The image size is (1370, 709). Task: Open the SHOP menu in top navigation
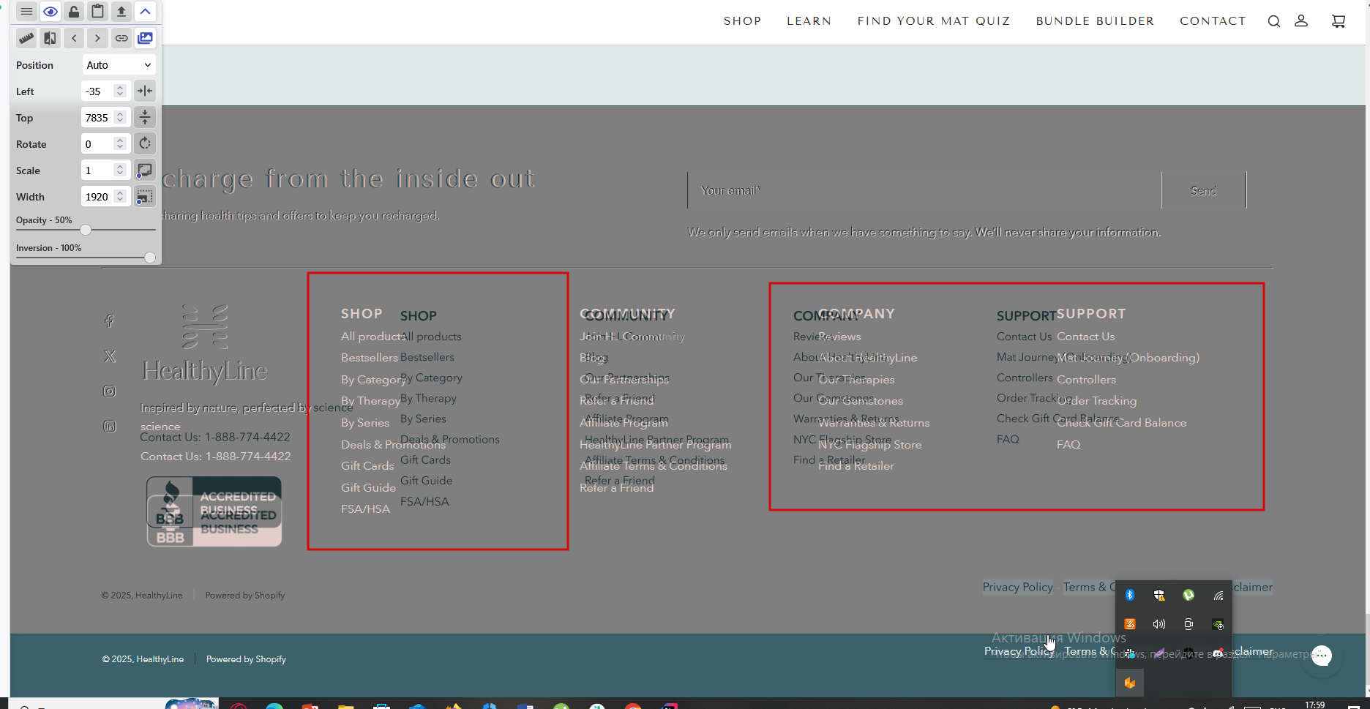click(x=742, y=21)
